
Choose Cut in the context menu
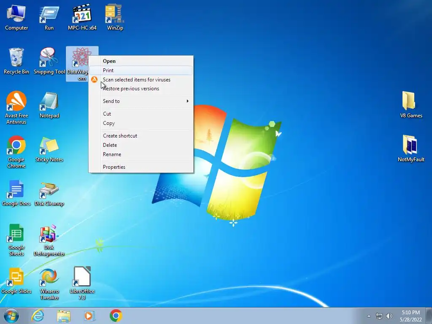[141, 114]
